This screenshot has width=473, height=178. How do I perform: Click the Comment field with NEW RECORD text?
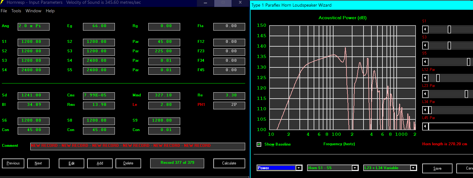click(138, 146)
